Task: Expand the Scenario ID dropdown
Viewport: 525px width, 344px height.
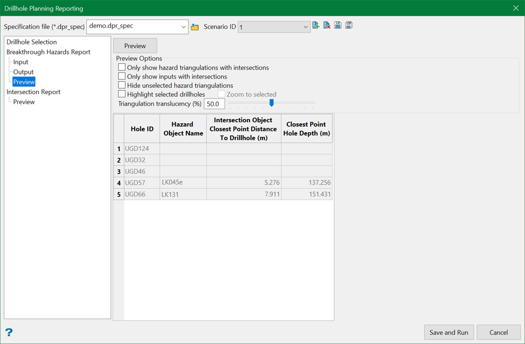Action: point(305,27)
